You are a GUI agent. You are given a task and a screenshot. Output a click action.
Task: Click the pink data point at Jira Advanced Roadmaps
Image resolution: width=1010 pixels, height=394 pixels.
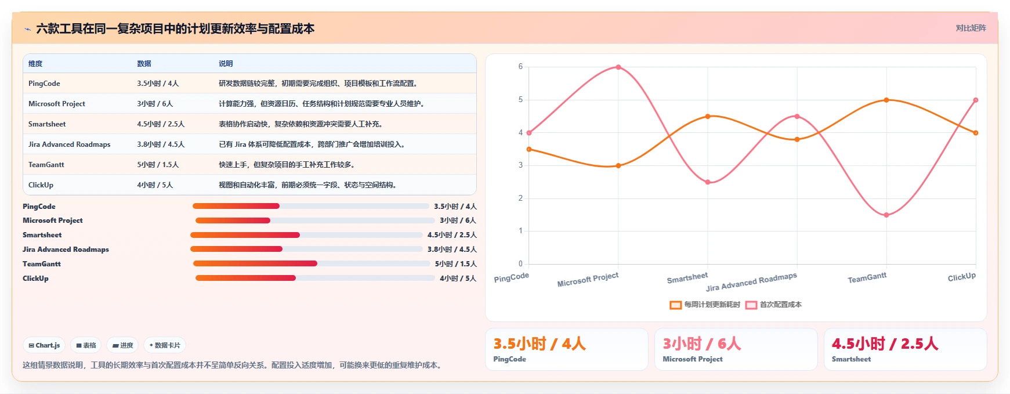797,117
